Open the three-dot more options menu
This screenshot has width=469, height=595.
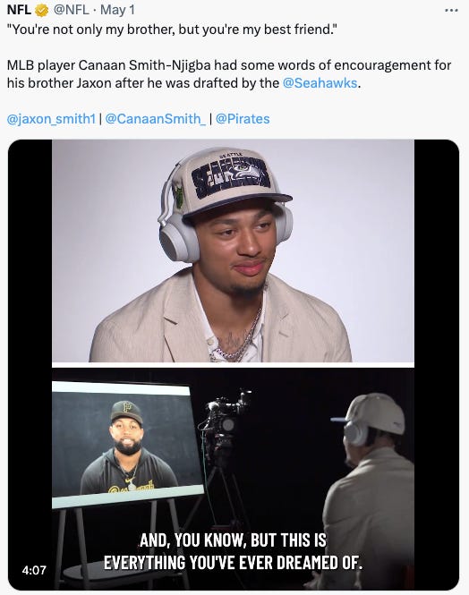click(451, 10)
